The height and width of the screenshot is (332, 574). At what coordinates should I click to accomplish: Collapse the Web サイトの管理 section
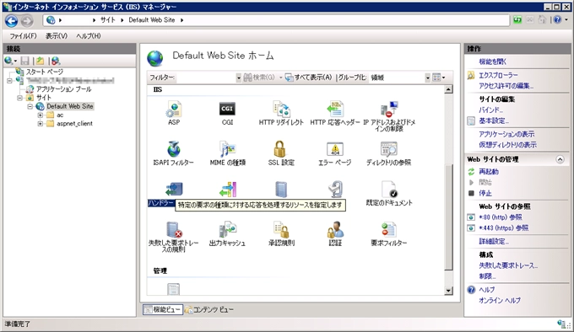point(560,159)
